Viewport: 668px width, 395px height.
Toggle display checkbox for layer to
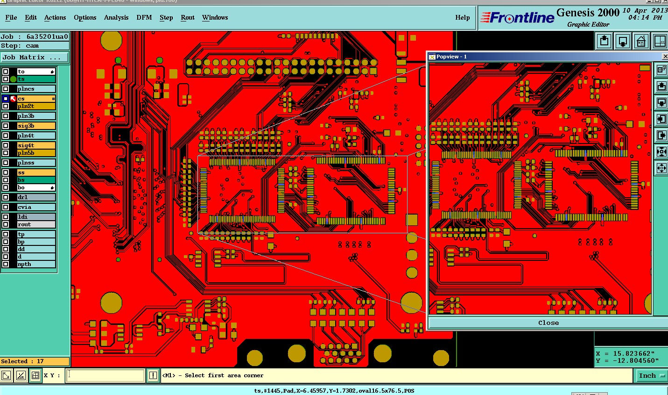pos(6,72)
